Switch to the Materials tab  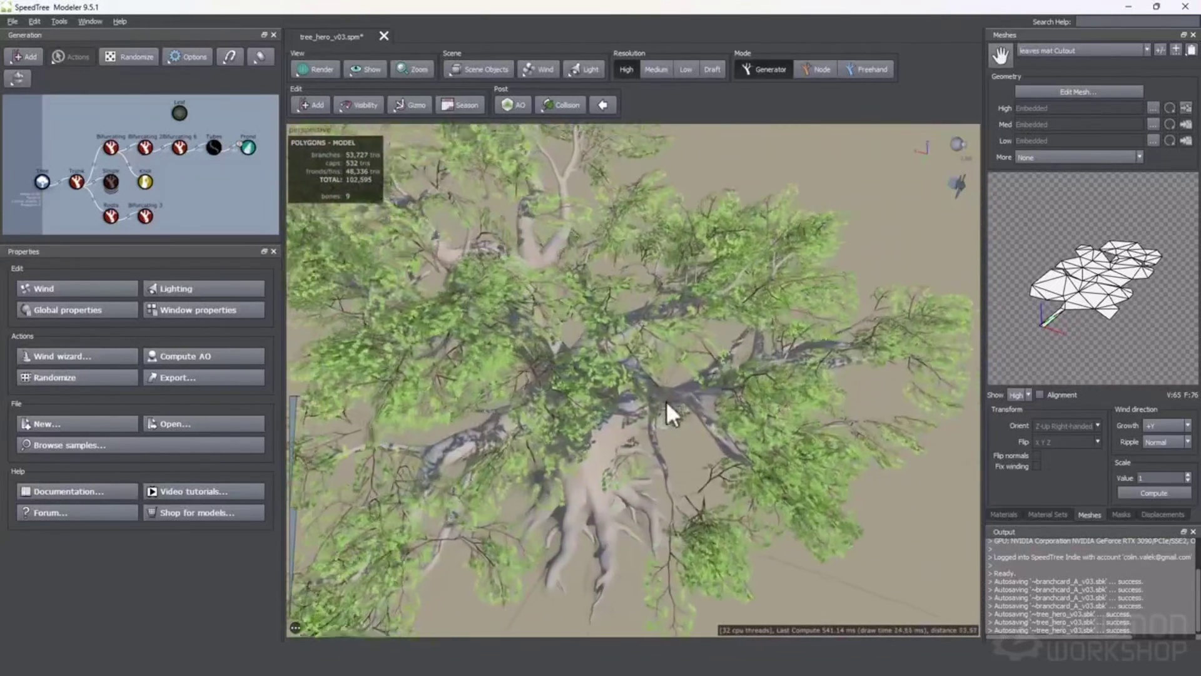[x=1004, y=515]
